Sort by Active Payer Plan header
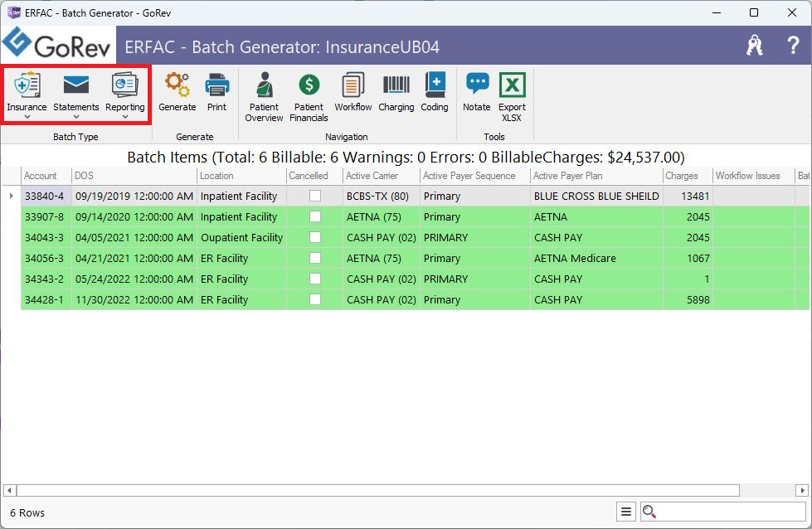812x529 pixels. [x=596, y=176]
